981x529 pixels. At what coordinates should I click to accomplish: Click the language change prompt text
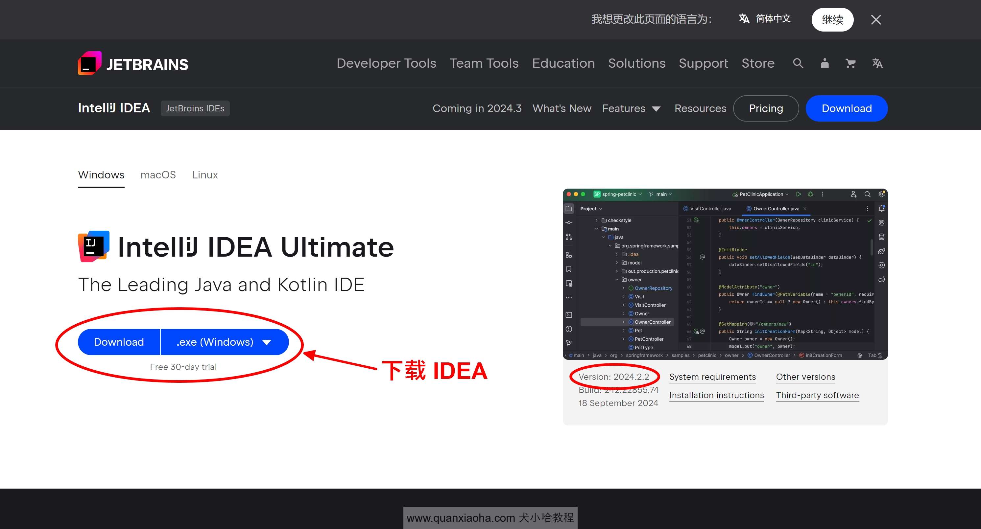pyautogui.click(x=651, y=19)
